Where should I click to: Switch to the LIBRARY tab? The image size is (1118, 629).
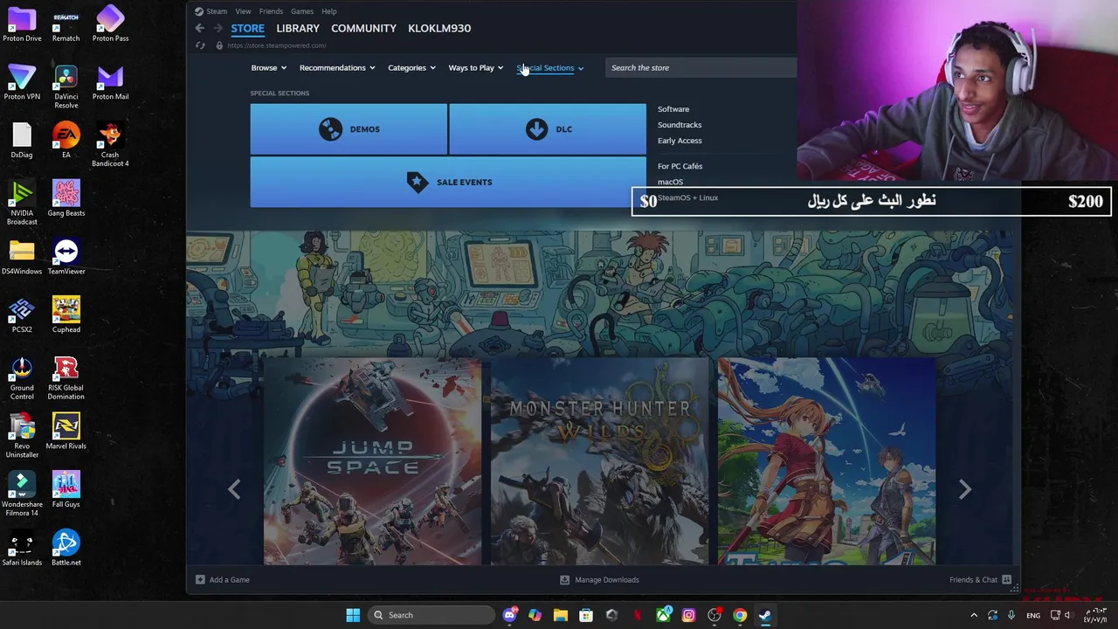[298, 28]
